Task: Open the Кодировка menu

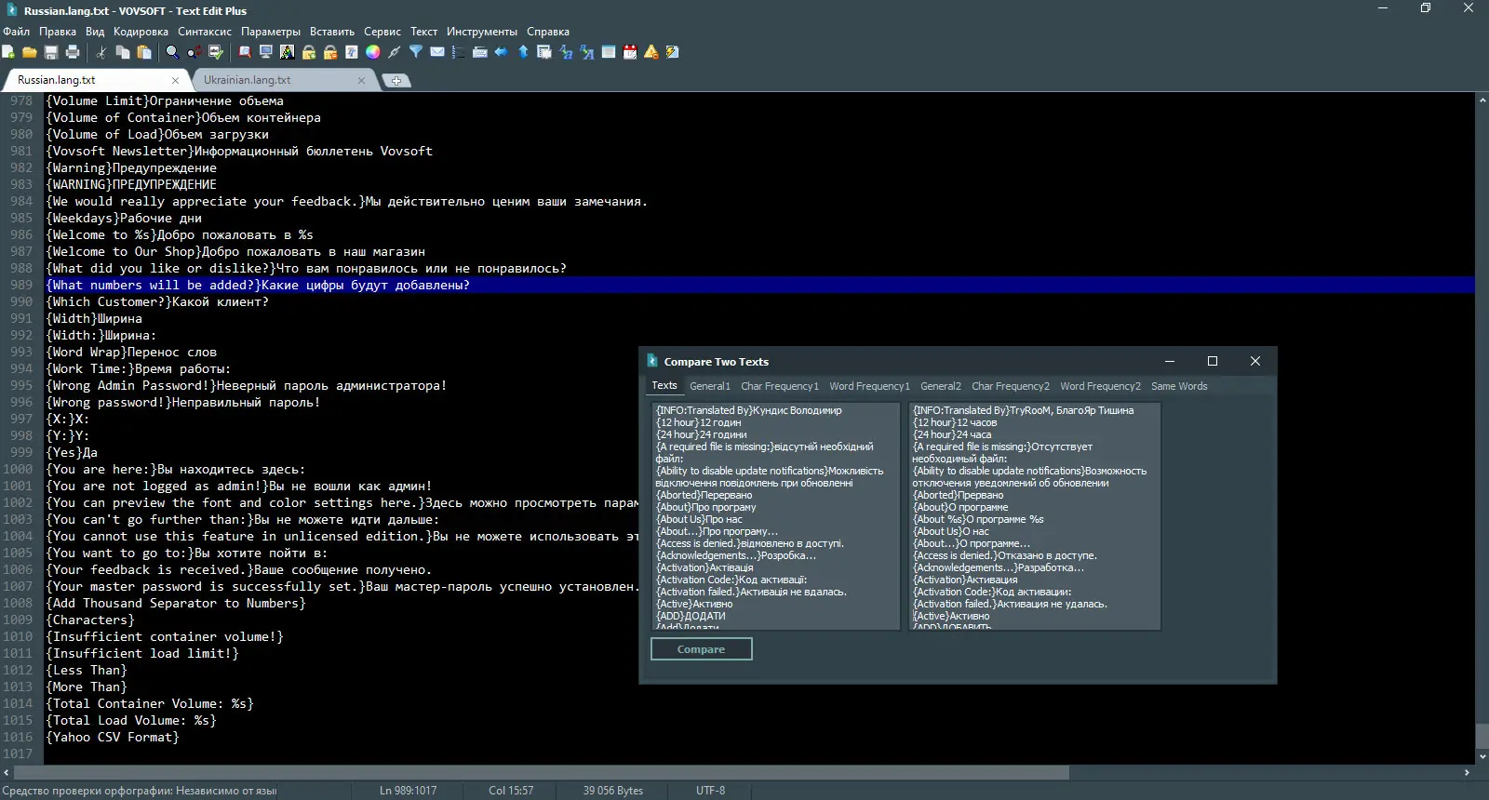Action: [141, 32]
